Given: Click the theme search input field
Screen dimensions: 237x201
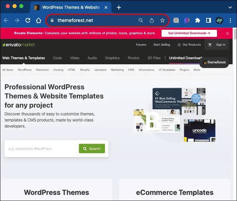Looking at the screenshot, I should click(42, 149).
